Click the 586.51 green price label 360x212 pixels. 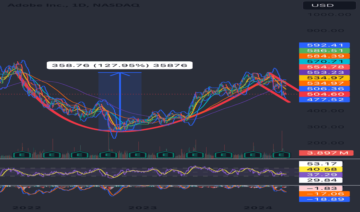pyautogui.click(x=324, y=50)
